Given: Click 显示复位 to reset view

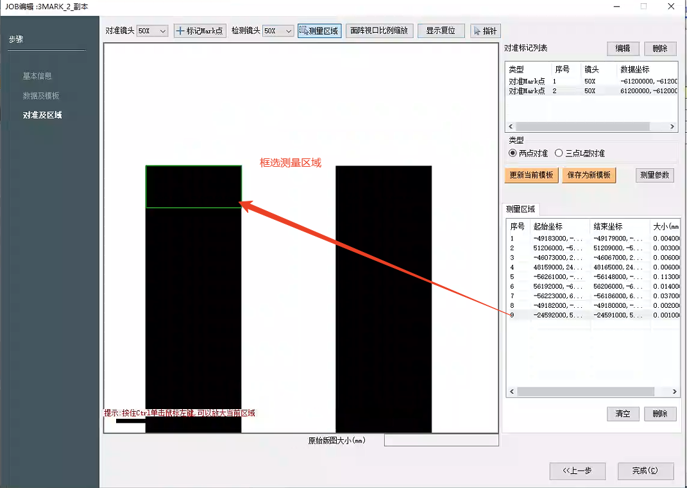Looking at the screenshot, I should click(x=441, y=31).
